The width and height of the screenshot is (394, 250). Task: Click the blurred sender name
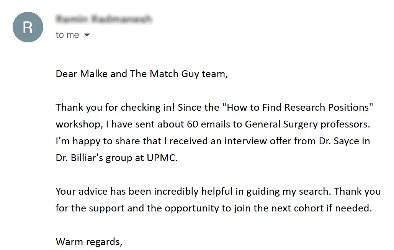pos(104,19)
